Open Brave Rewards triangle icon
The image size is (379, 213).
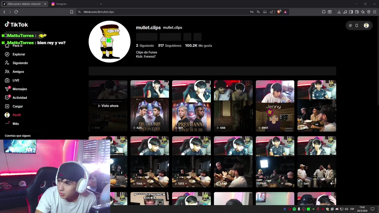click(x=285, y=12)
